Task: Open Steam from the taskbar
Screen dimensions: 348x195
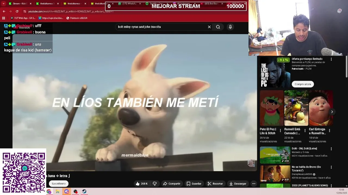Action: [84, 191]
